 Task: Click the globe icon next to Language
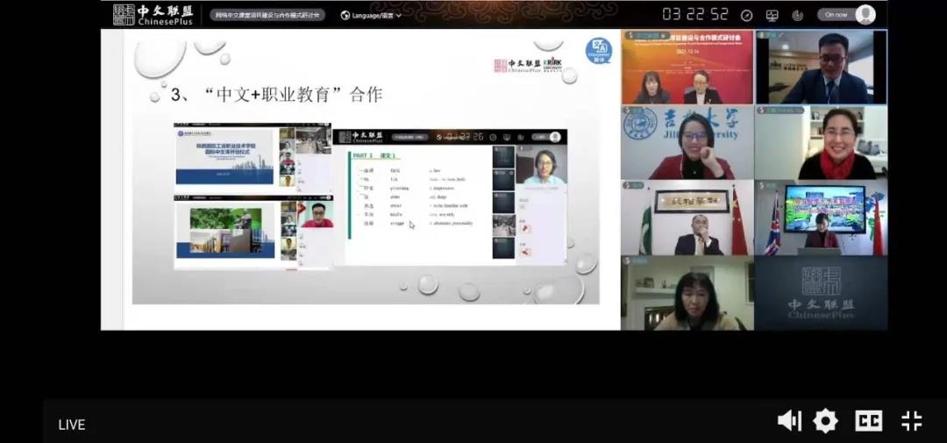[345, 15]
